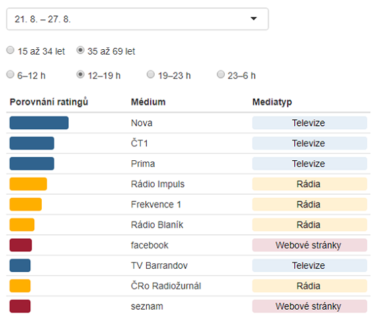Viewport: 375px width, 334px height.
Task: Click the TV Barrandov rating bar
Action: point(20,265)
